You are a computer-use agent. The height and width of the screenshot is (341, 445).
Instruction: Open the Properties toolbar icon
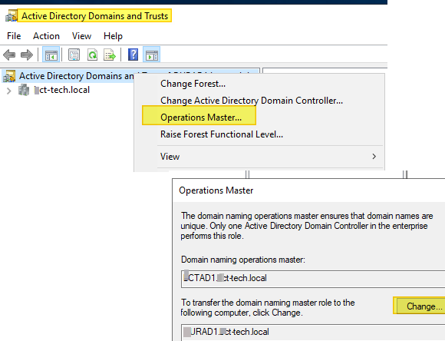point(74,55)
